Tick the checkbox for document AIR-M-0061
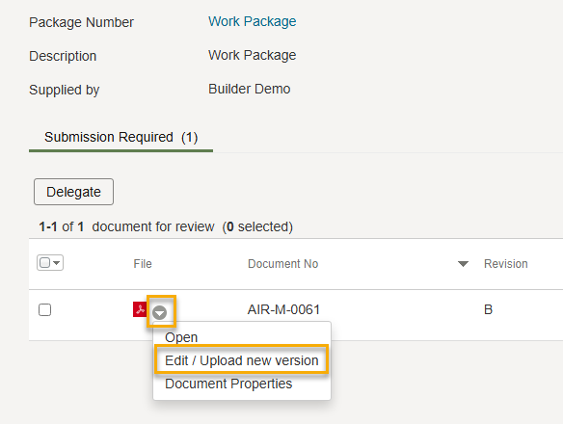 (45, 310)
